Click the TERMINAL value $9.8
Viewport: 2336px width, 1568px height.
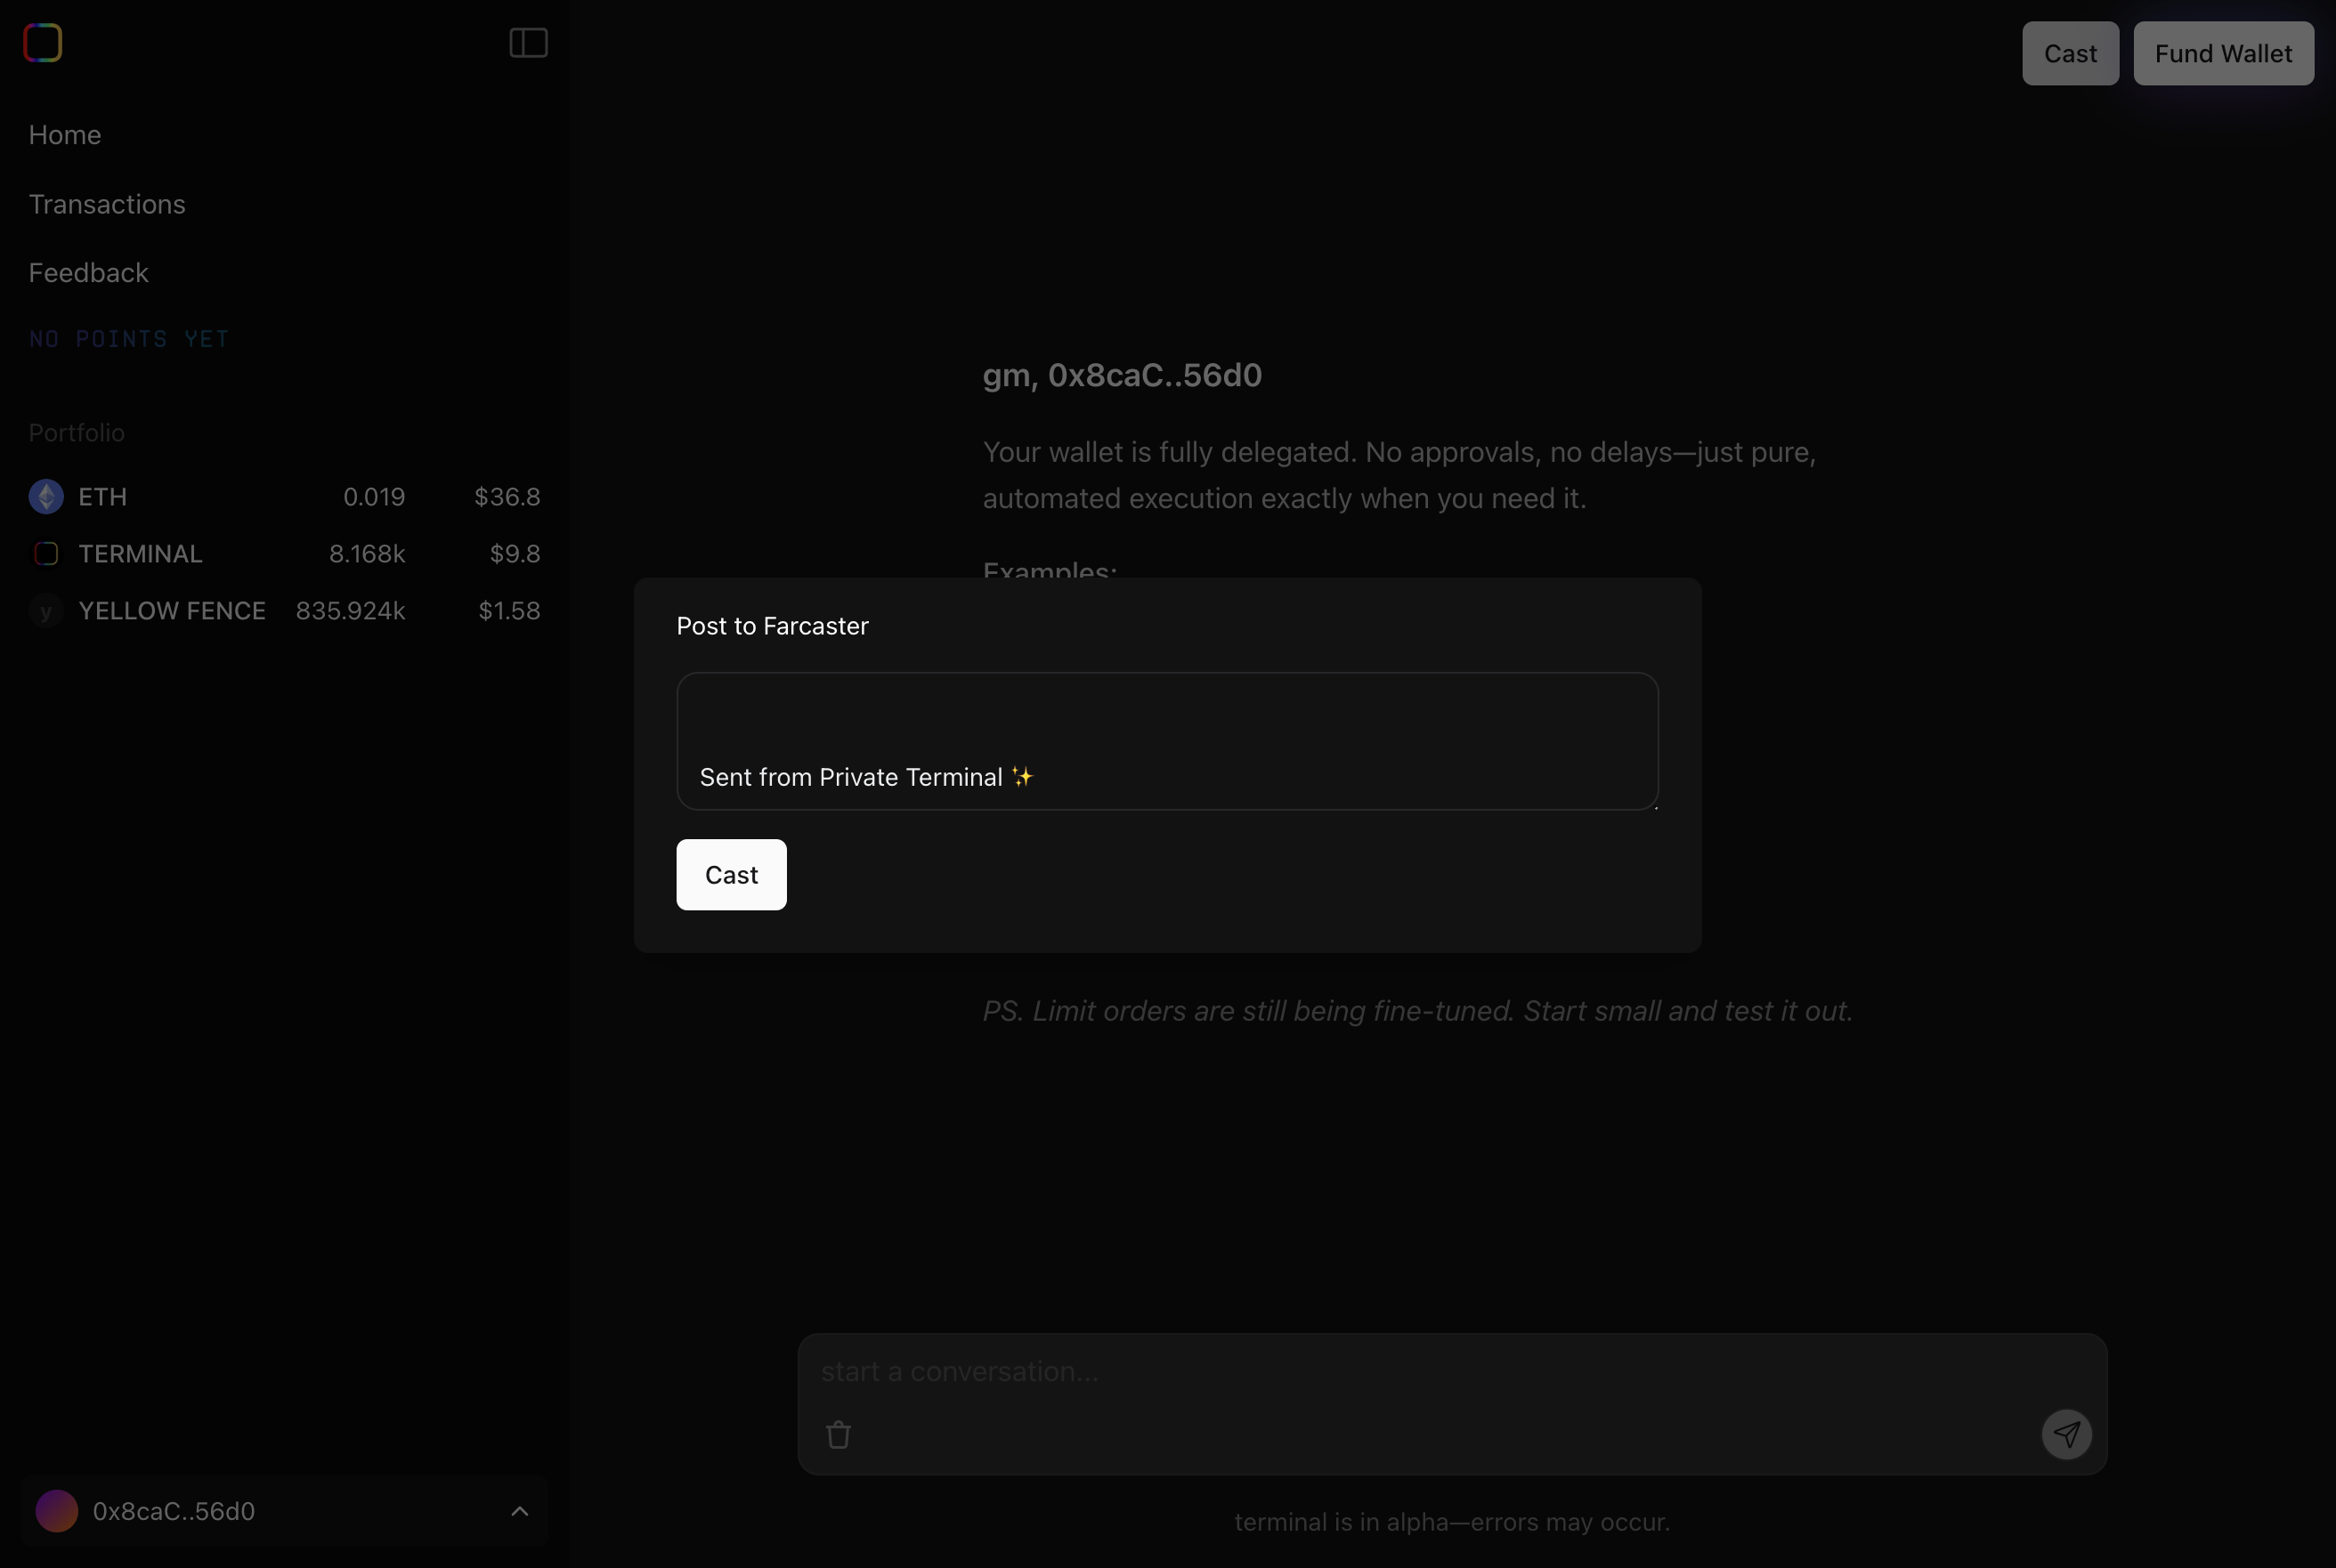[515, 554]
